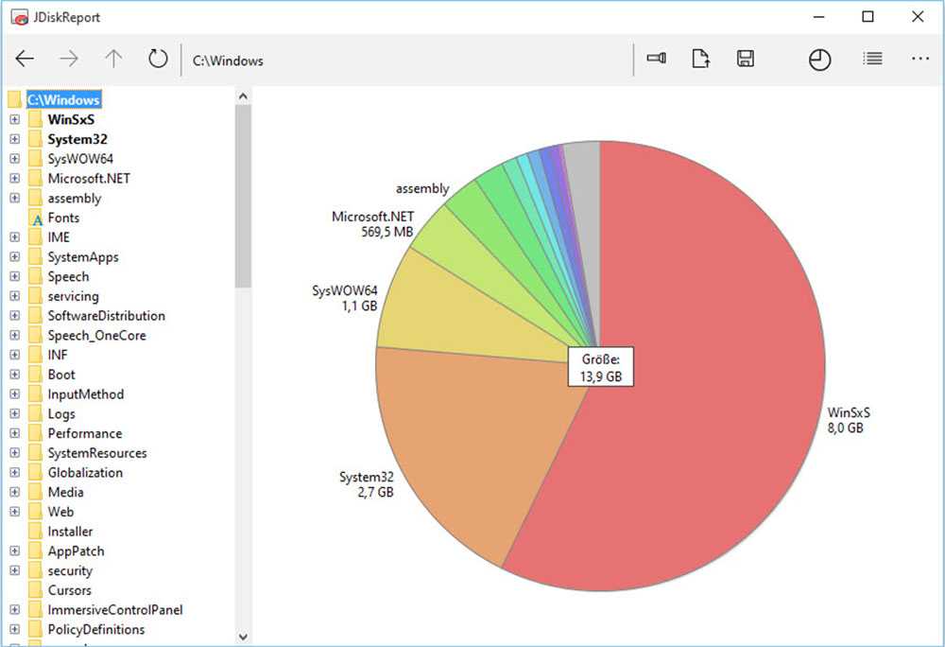This screenshot has height=647, width=945.
Task: Switch to list view icon
Action: [872, 60]
